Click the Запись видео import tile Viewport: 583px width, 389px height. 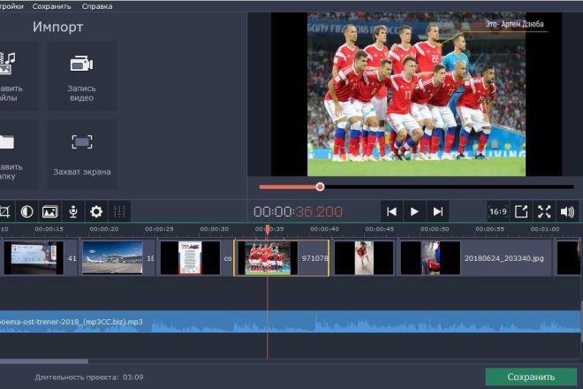[x=81, y=76]
